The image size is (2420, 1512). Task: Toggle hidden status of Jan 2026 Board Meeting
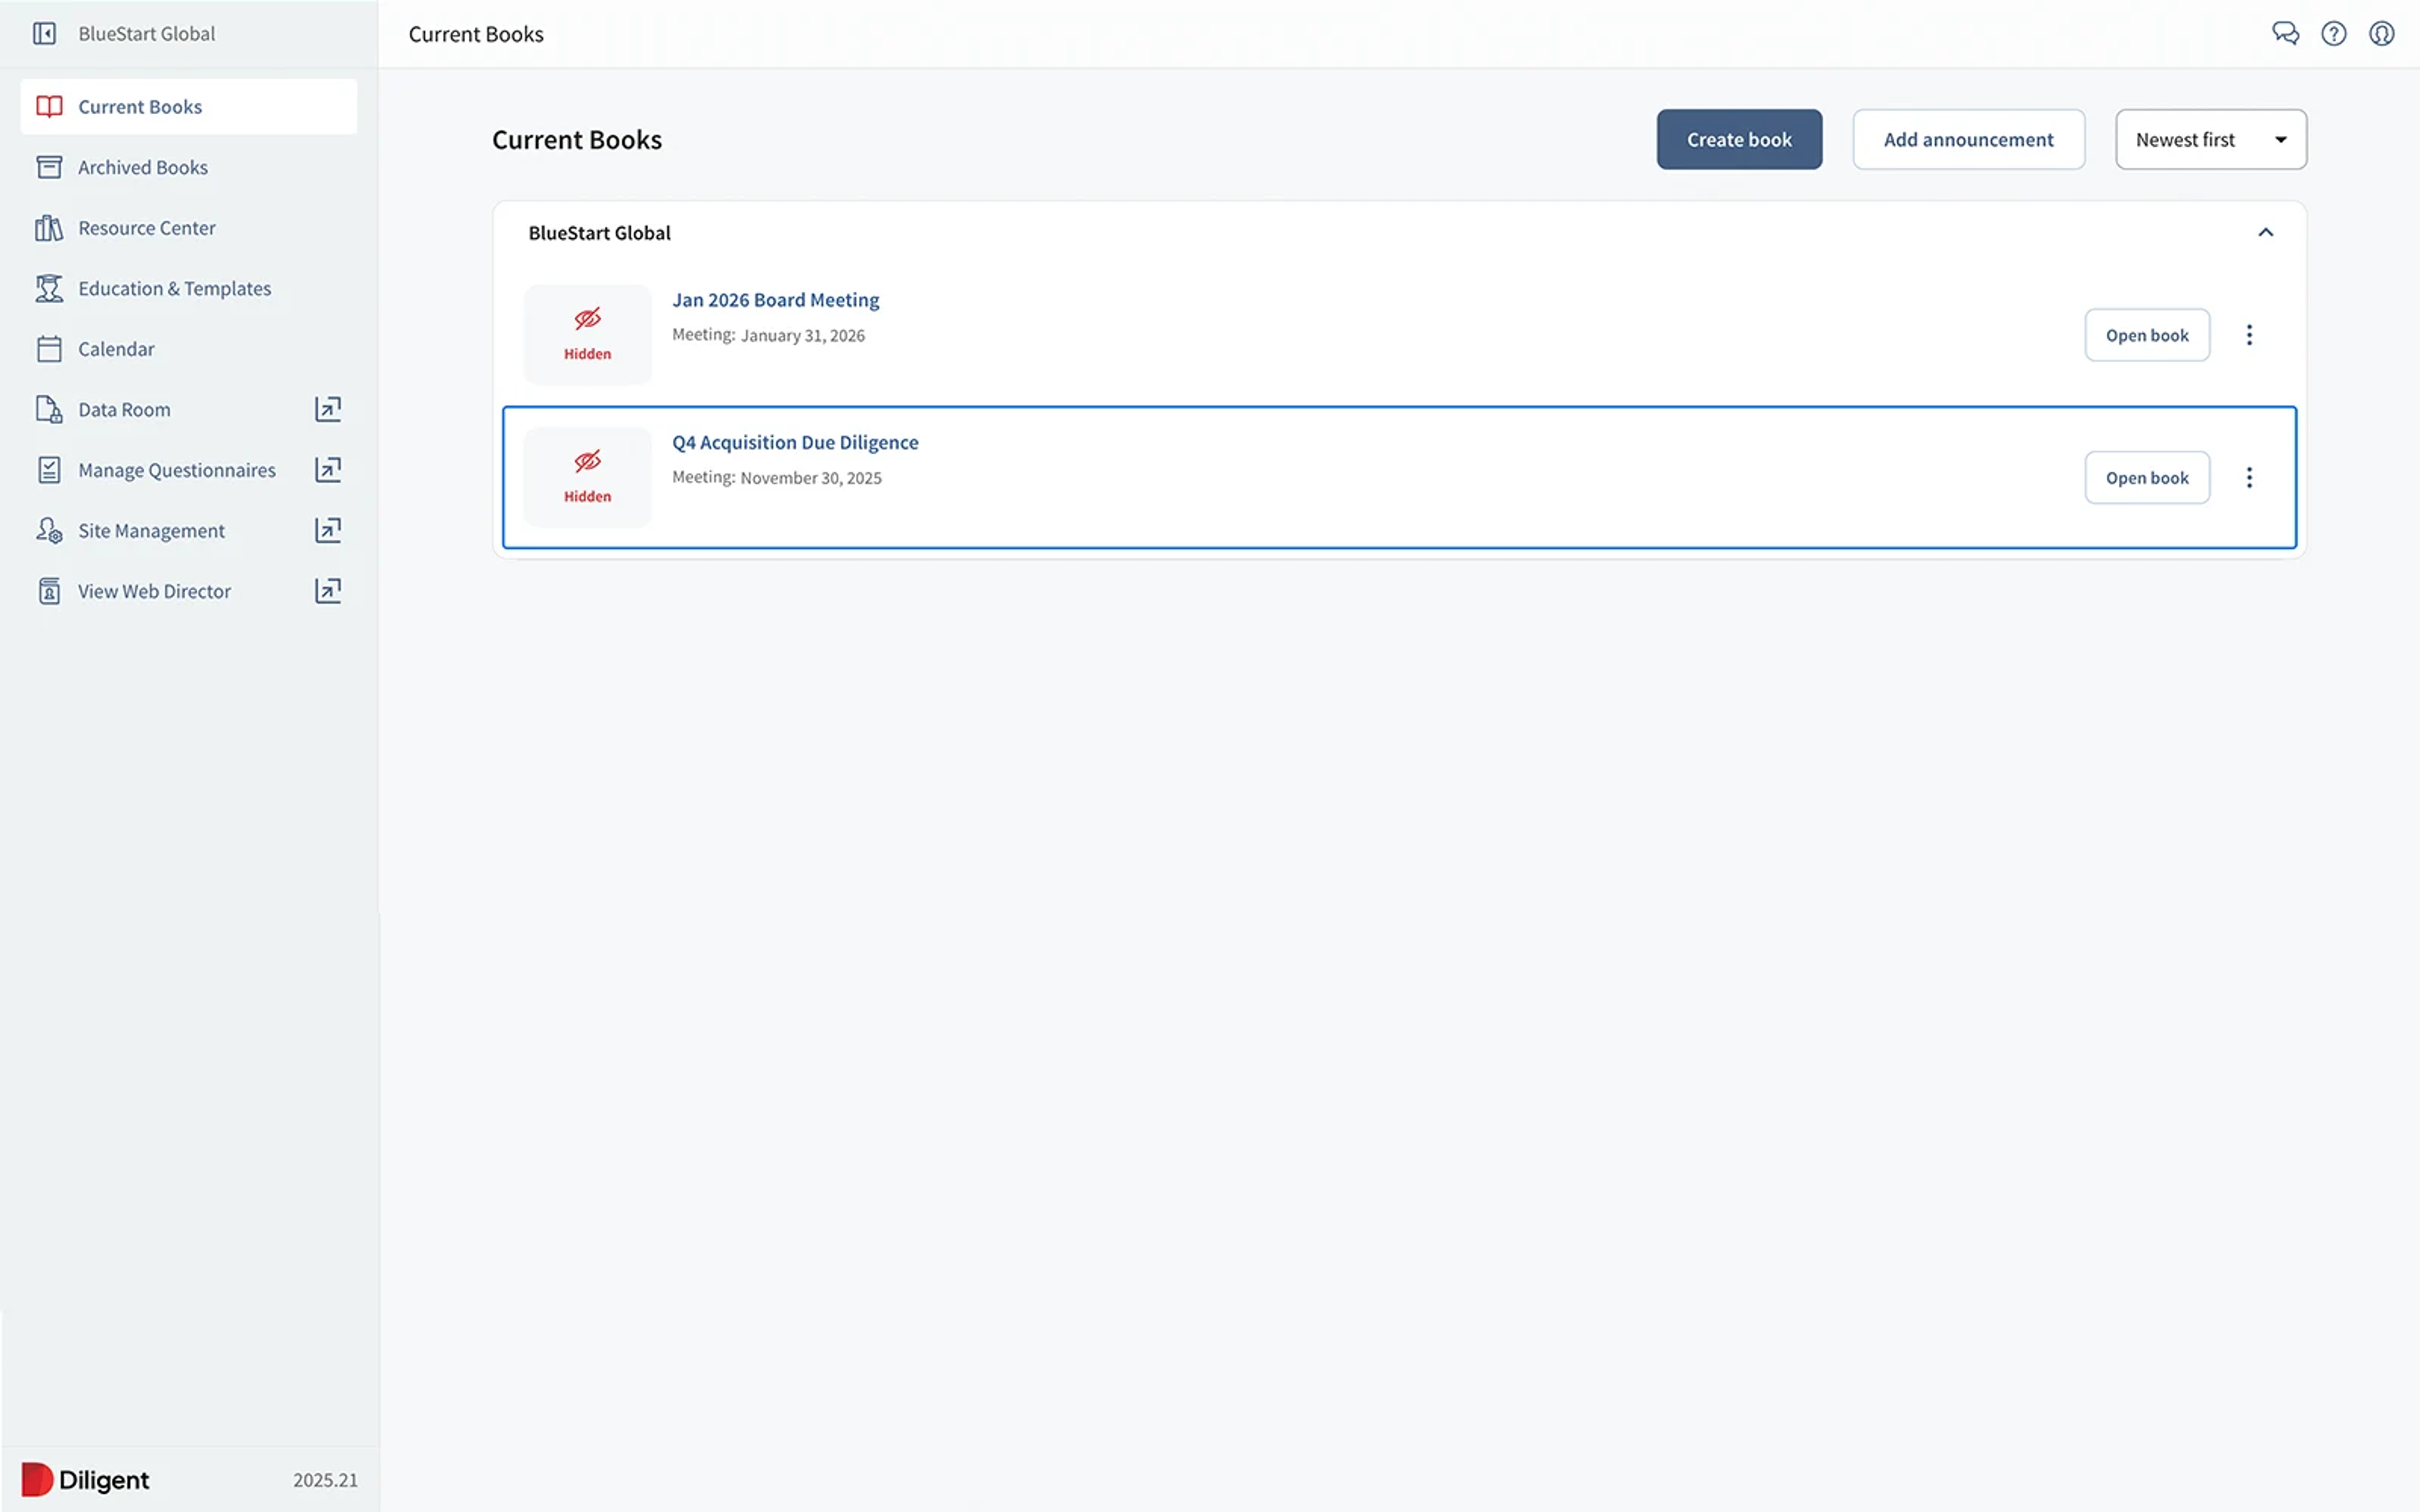pos(588,334)
